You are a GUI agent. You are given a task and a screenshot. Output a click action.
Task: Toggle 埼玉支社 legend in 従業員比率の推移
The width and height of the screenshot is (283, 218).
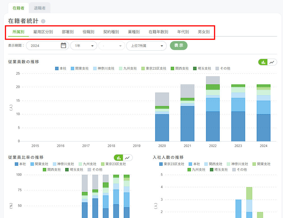coord(74,170)
